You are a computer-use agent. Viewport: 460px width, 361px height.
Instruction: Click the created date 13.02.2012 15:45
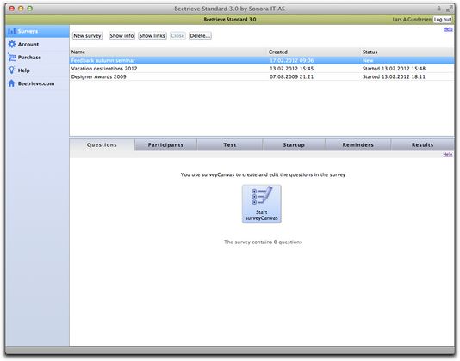point(292,69)
